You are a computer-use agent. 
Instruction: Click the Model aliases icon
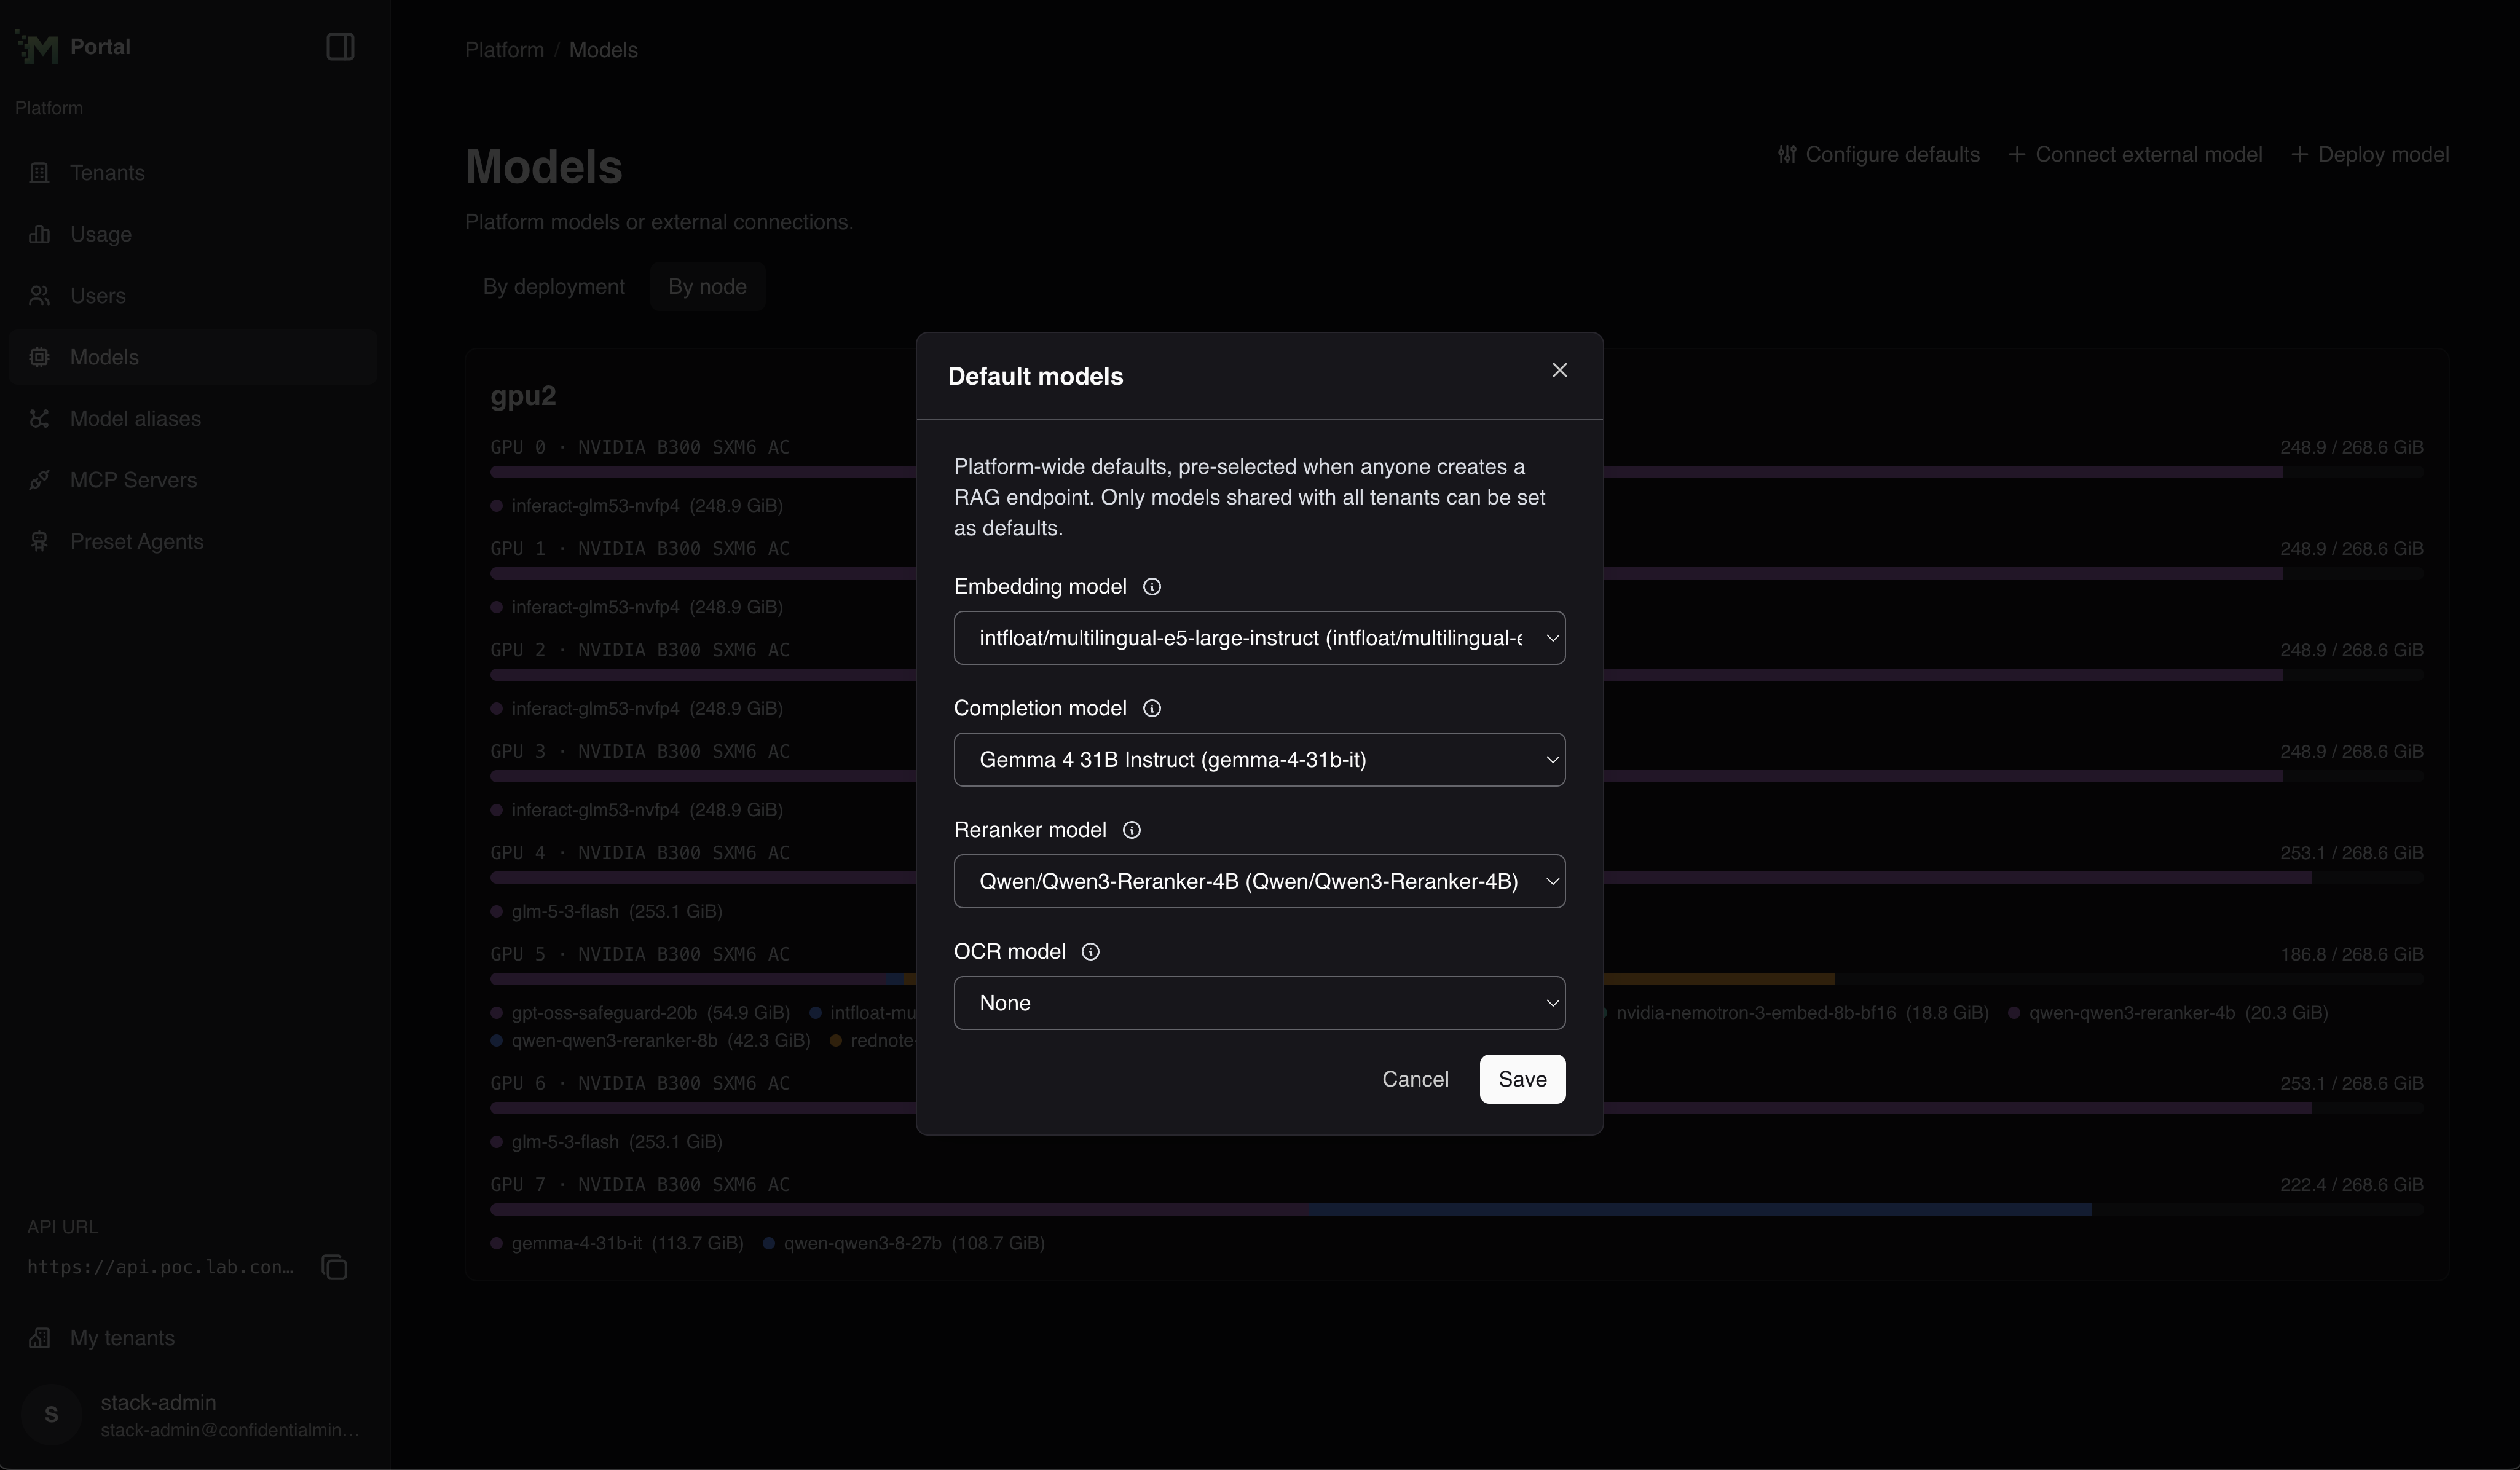tap(39, 419)
